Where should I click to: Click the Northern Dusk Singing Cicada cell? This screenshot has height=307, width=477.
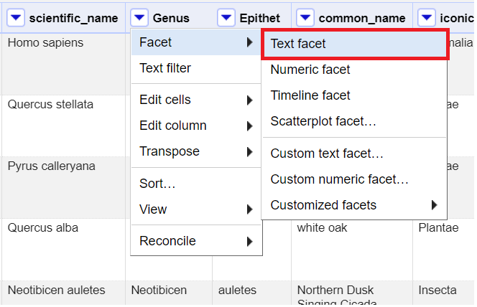coord(352,293)
